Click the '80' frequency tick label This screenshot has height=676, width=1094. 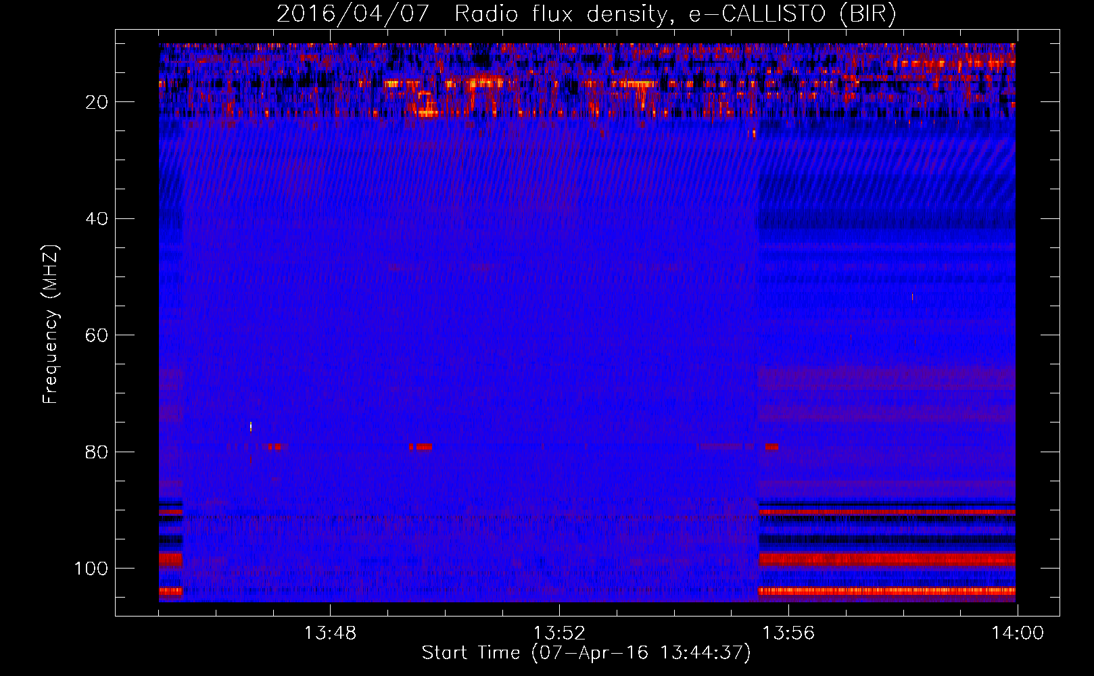tap(97, 452)
